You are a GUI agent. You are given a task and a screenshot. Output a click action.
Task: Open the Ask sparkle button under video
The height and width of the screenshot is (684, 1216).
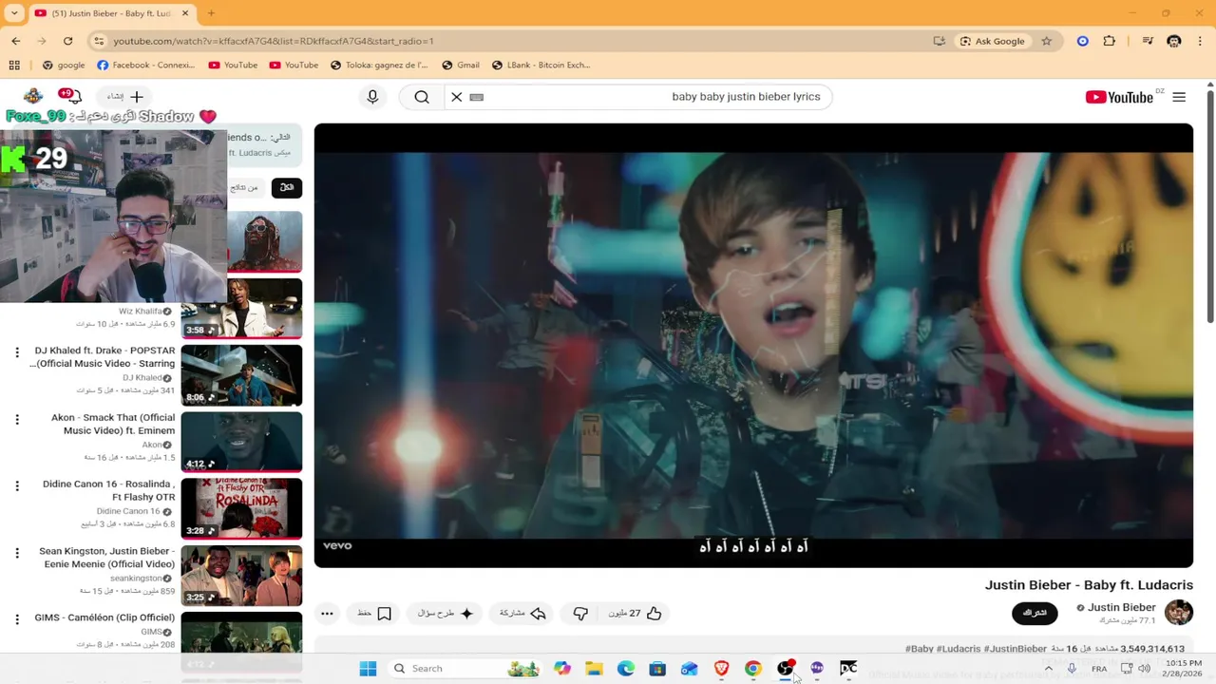click(446, 614)
